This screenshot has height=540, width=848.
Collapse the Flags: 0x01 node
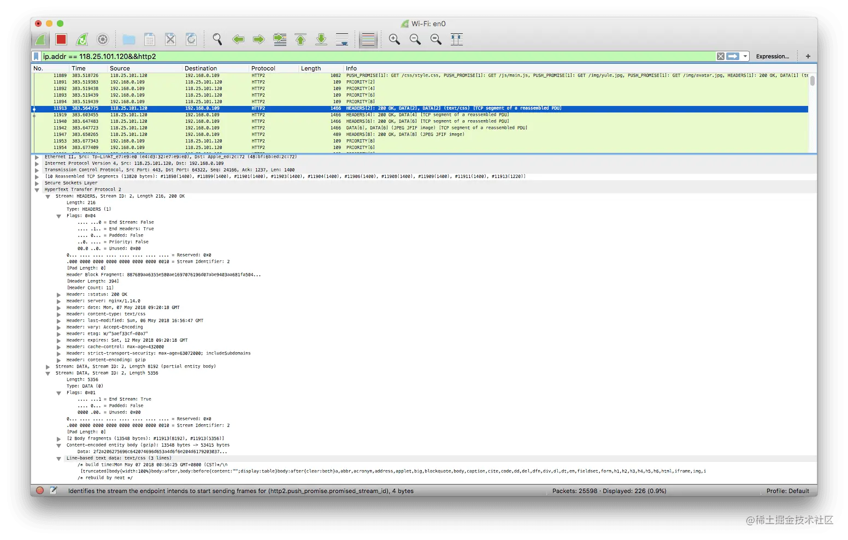tap(59, 393)
